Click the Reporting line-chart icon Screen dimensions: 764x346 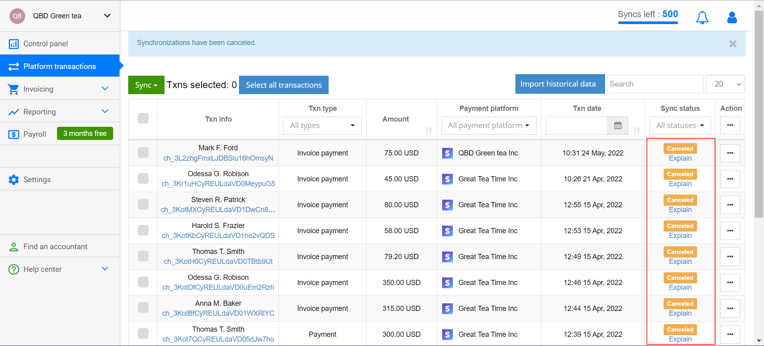tap(14, 112)
